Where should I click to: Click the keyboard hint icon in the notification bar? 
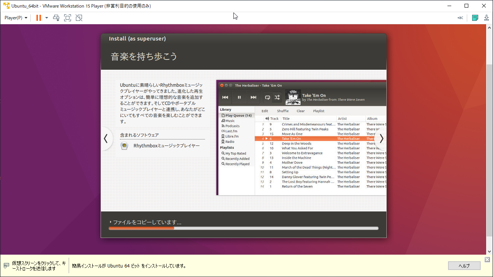(6, 265)
